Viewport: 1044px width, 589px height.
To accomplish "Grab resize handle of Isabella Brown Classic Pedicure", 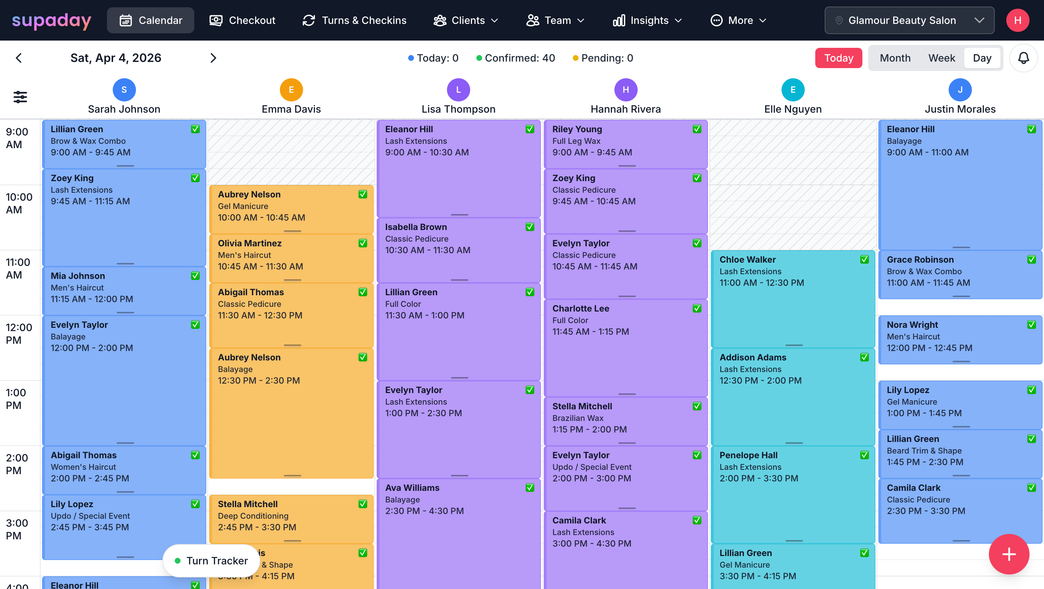I will tap(460, 280).
